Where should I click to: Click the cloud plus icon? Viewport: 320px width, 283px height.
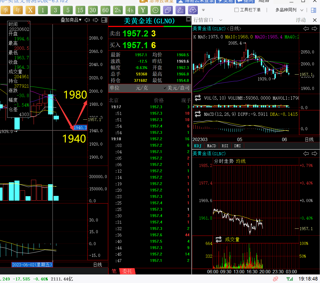(193, 10)
